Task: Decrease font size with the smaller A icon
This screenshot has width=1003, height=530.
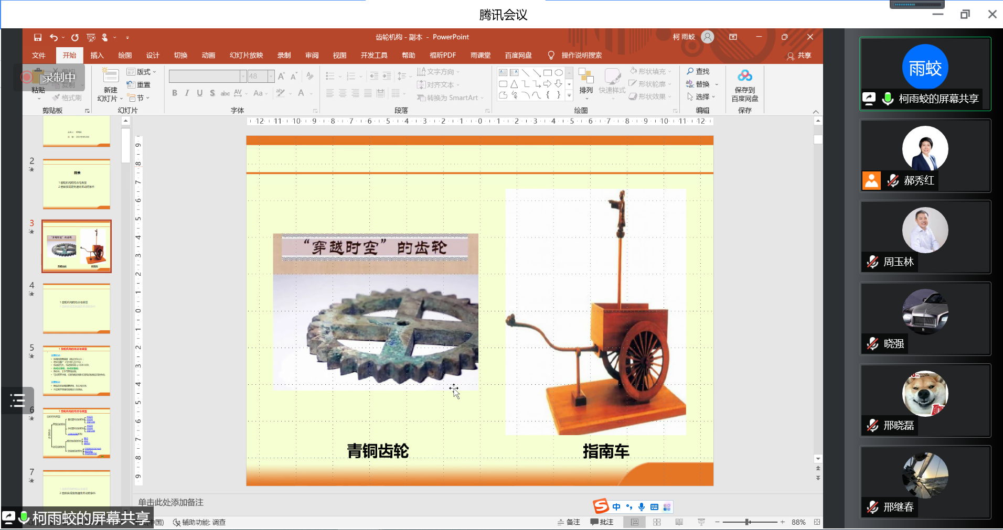Action: (294, 77)
